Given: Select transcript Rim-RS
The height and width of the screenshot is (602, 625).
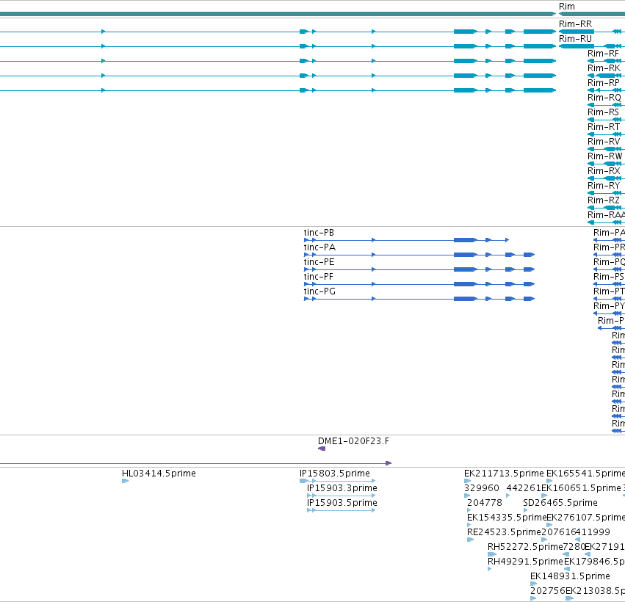Looking at the screenshot, I should coord(603,112).
